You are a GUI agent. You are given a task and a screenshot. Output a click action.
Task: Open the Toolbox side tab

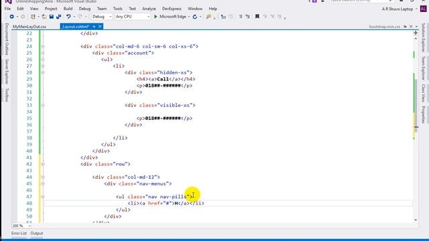click(x=7, y=95)
